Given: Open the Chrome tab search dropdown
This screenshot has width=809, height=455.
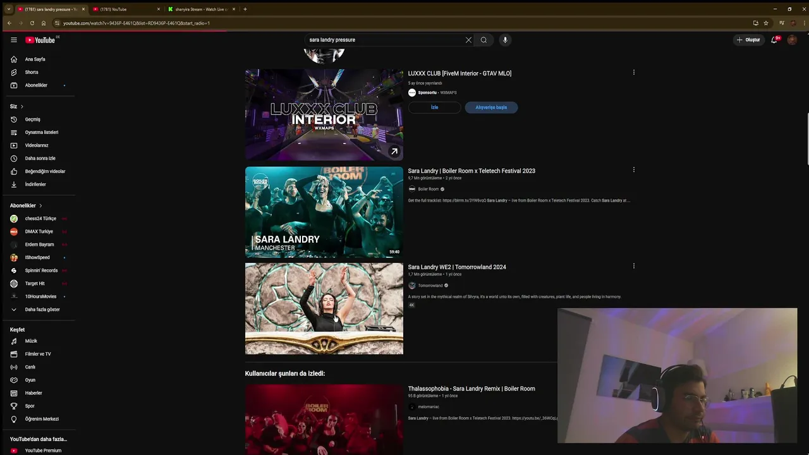Looking at the screenshot, I should (8, 9).
